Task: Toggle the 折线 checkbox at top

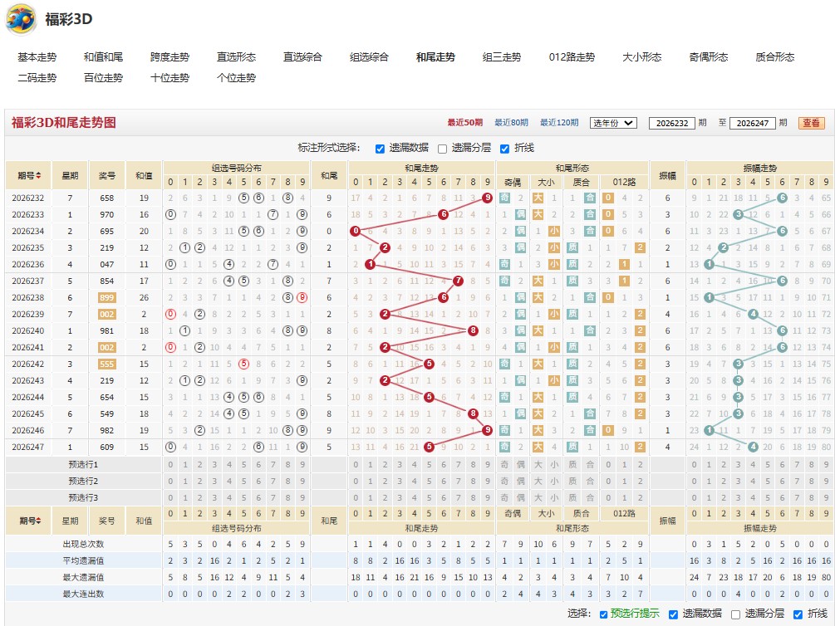Action: coord(505,149)
